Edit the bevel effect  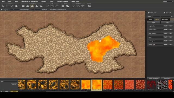point(170,37)
